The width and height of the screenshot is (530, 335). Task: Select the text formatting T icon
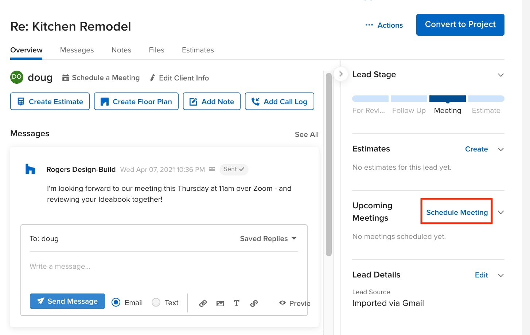237,303
